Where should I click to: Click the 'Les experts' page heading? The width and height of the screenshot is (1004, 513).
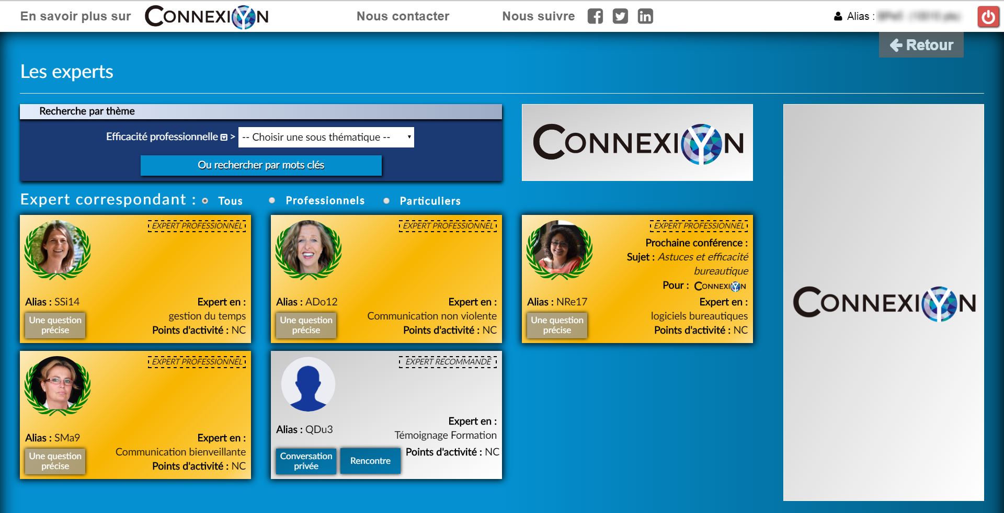tap(67, 72)
